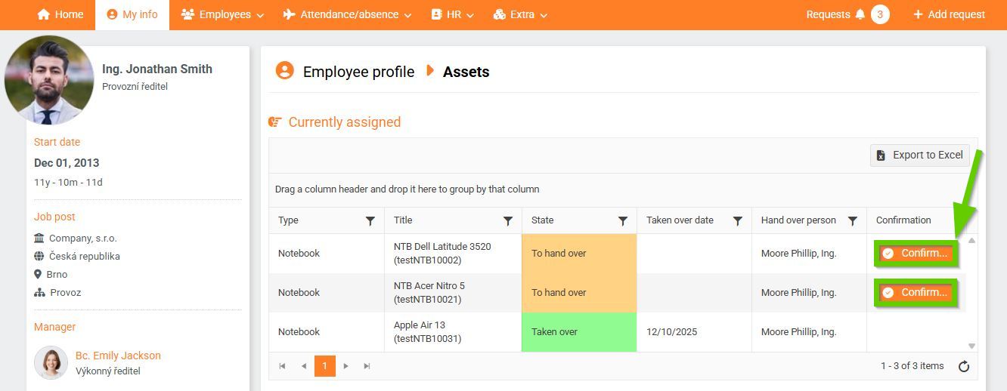This screenshot has width=1007, height=391.
Task: Refresh the assets grid
Action: pyautogui.click(x=964, y=366)
